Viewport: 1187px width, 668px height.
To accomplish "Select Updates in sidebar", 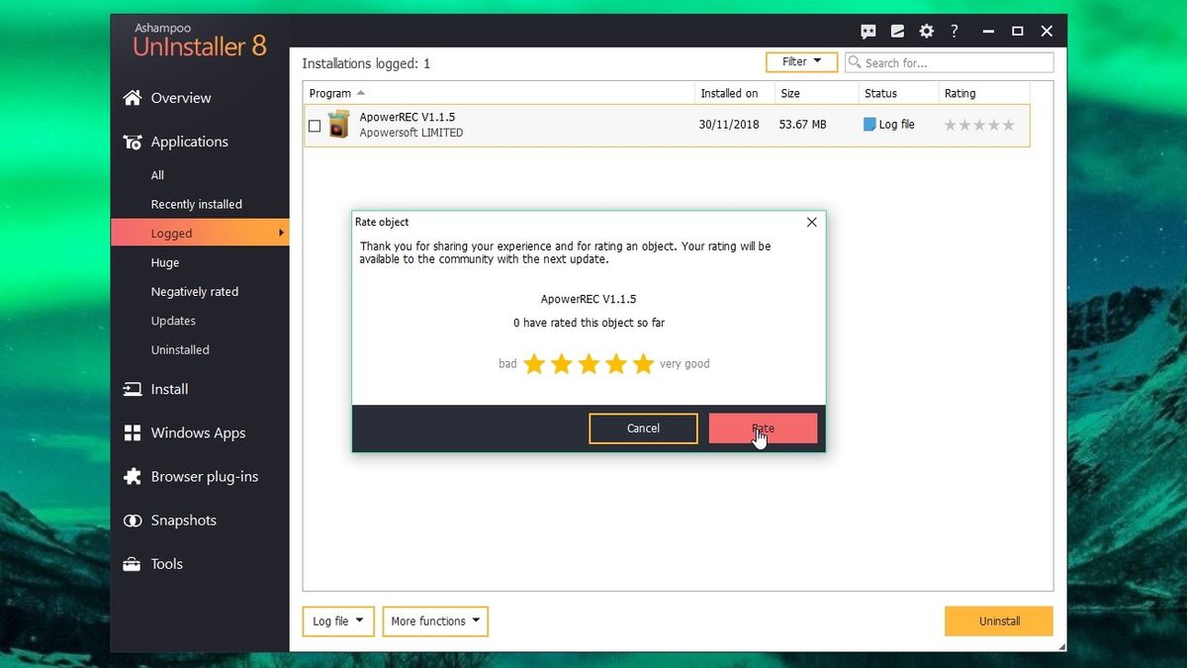I will pos(173,321).
